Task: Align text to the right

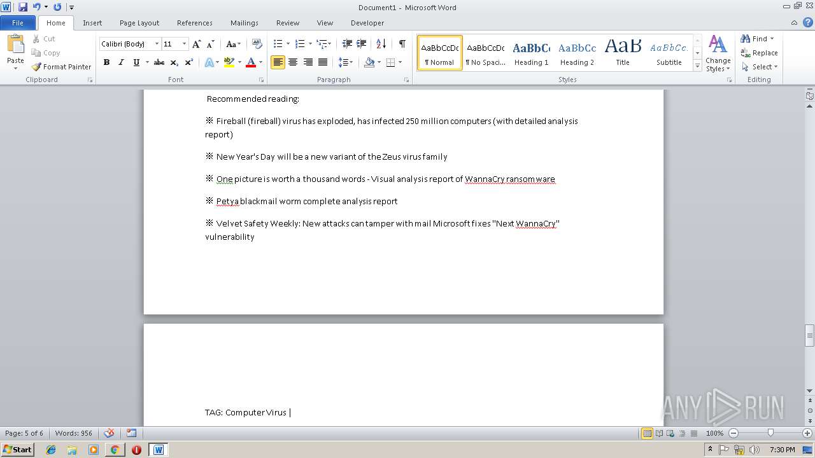Action: [308, 62]
